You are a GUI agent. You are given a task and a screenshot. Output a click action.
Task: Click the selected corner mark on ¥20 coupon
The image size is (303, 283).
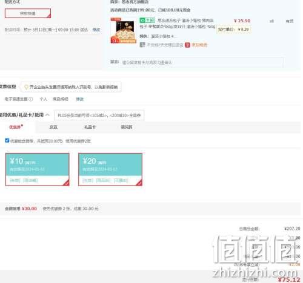pos(139,183)
